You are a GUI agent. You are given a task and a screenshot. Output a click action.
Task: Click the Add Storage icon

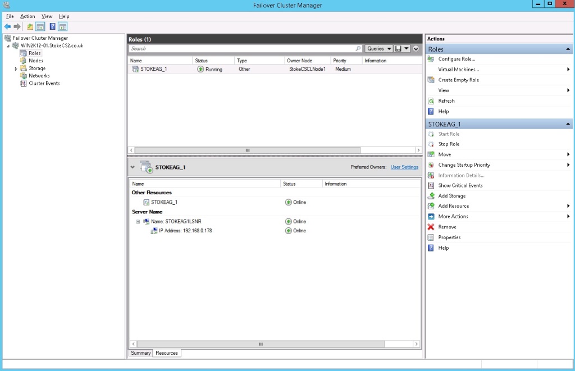[431, 196]
